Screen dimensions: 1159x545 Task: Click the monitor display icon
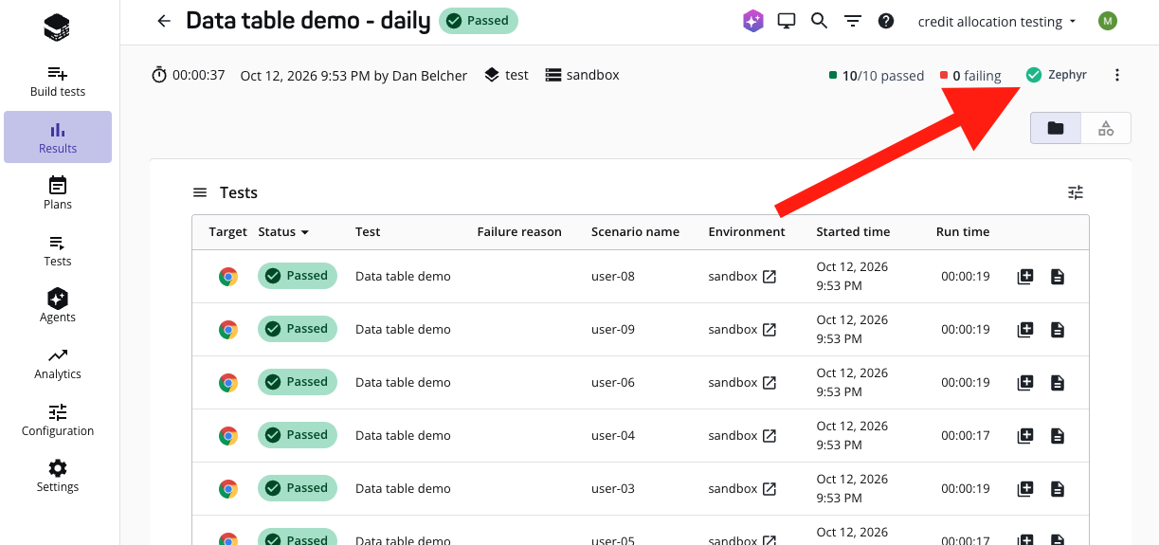tap(786, 21)
